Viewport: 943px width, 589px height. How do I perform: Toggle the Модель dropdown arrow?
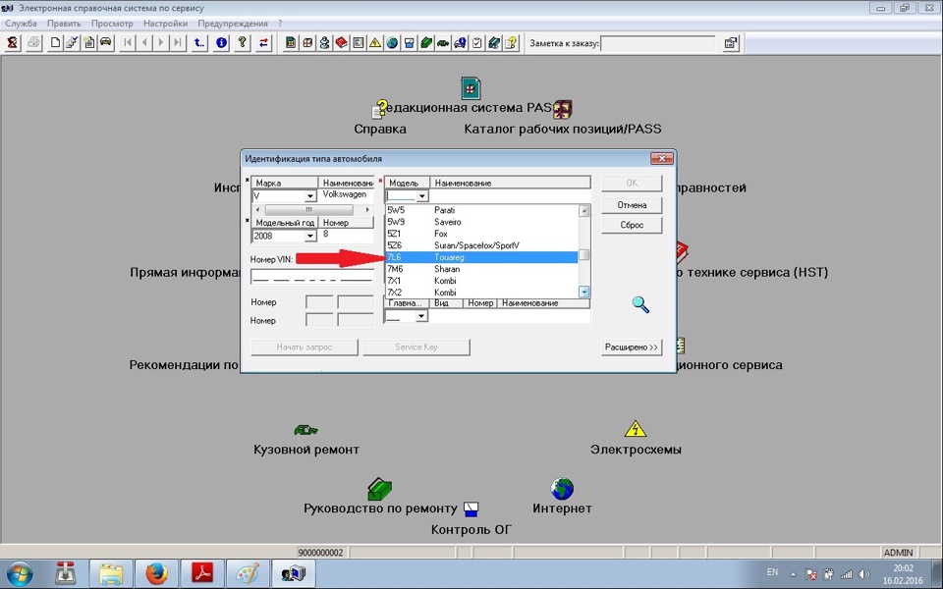pyautogui.click(x=421, y=196)
